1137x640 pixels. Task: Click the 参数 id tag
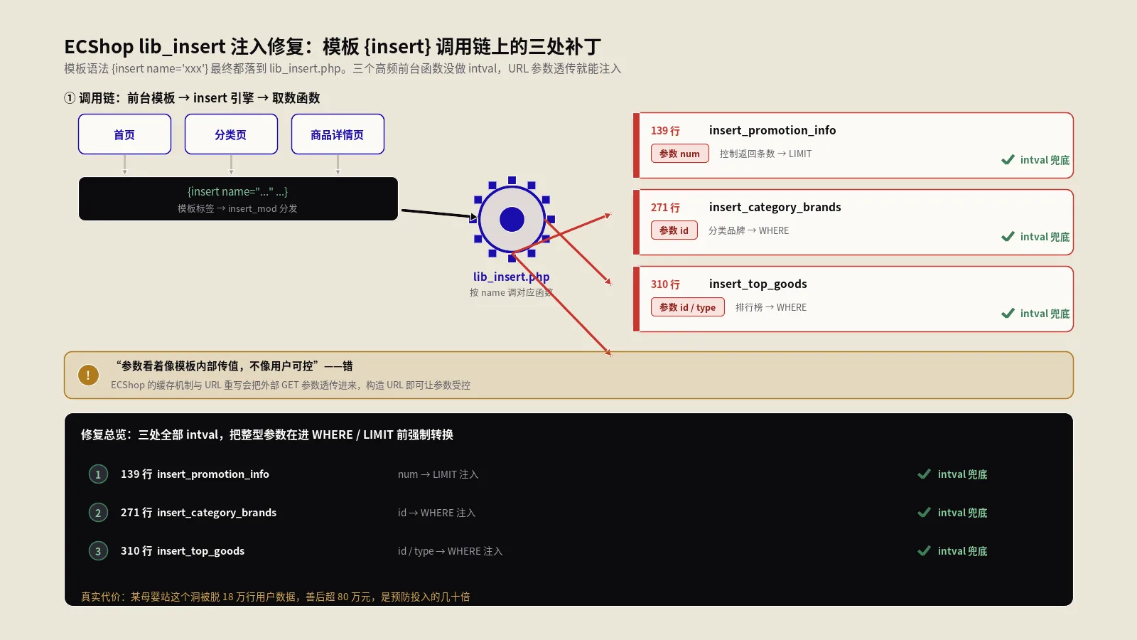coord(674,230)
